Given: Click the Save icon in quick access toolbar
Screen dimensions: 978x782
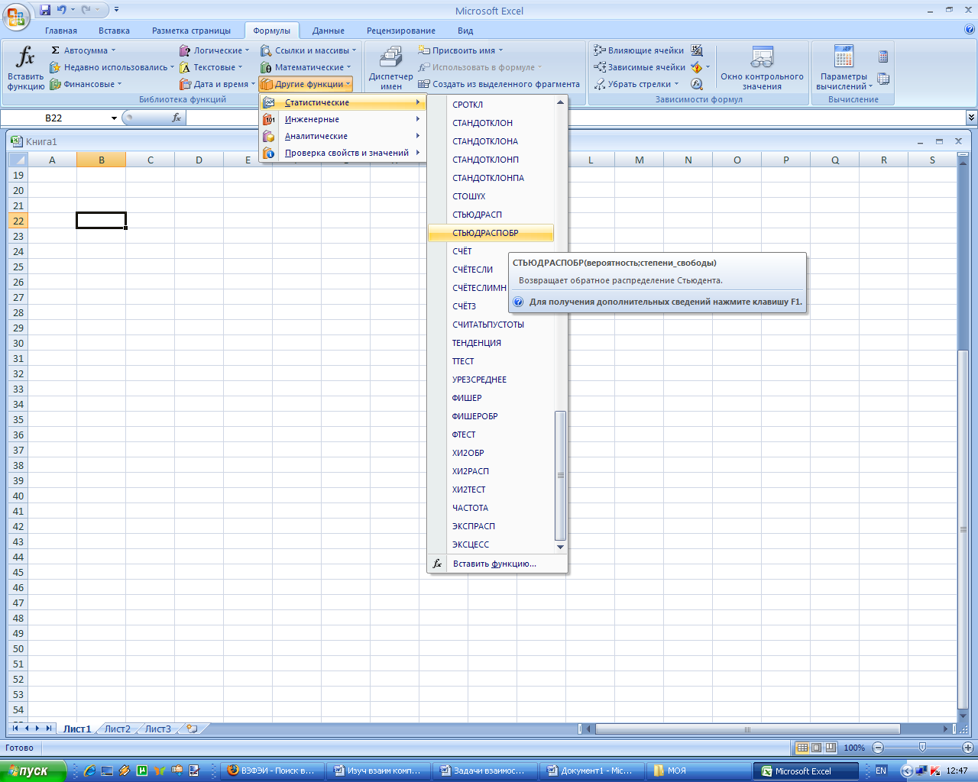Looking at the screenshot, I should click(45, 10).
